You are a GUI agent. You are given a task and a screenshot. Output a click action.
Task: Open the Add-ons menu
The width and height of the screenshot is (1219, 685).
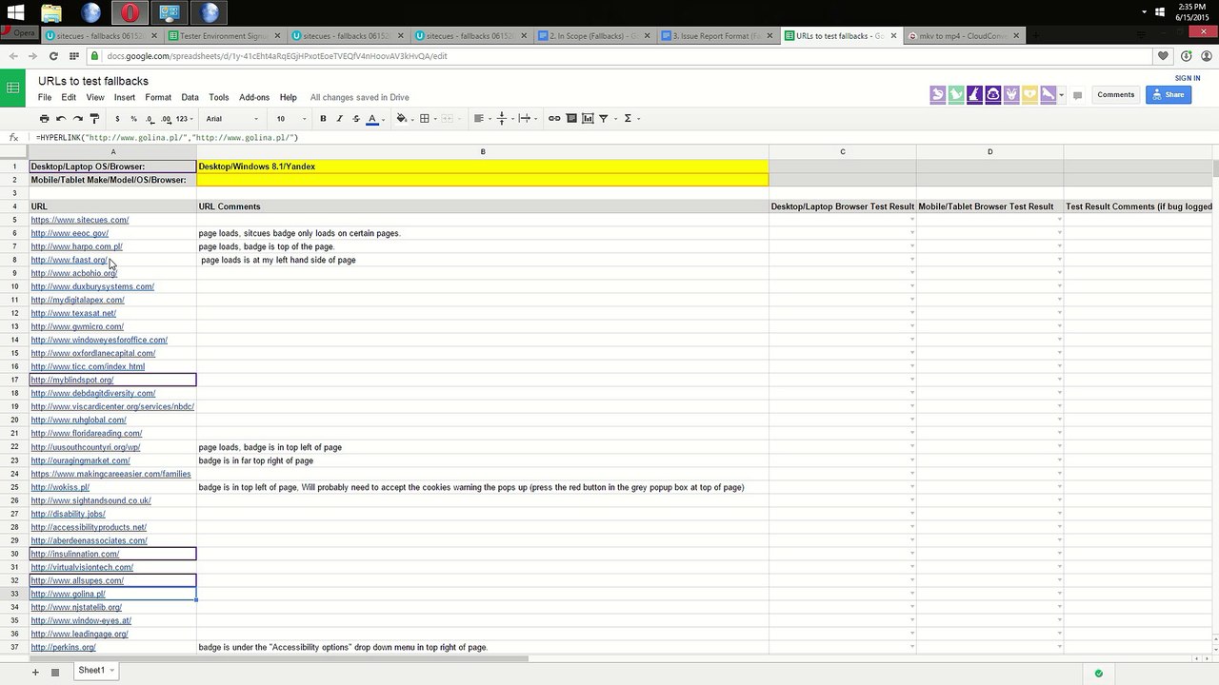point(254,97)
